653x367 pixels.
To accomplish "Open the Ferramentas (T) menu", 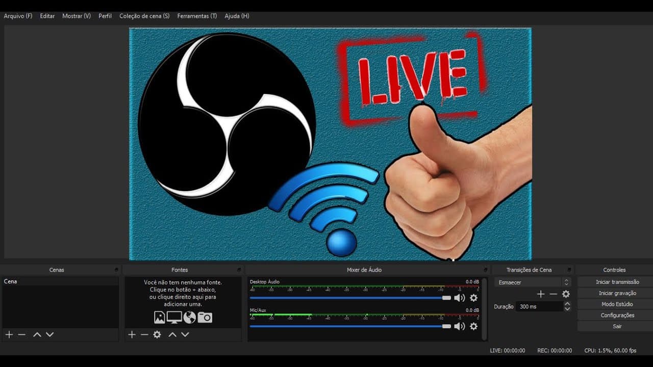I will click(x=197, y=16).
